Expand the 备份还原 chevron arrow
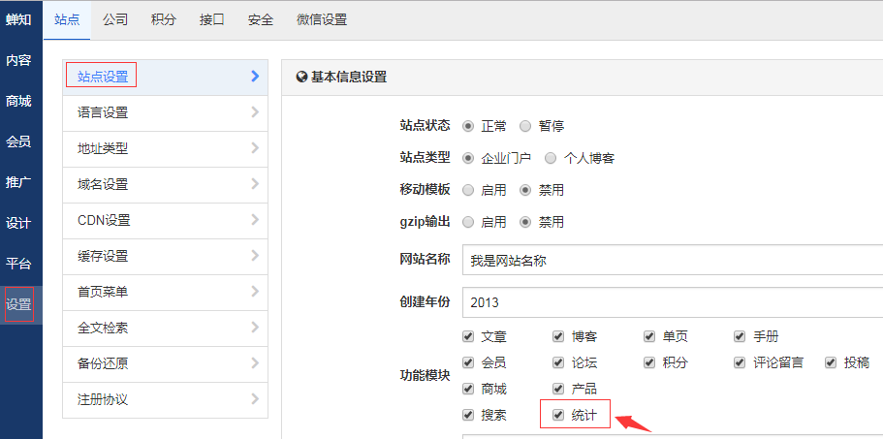The width and height of the screenshot is (883, 439). tap(255, 363)
